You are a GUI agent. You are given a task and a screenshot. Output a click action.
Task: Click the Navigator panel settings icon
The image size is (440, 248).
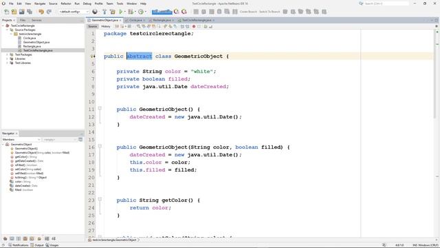pos(80,139)
